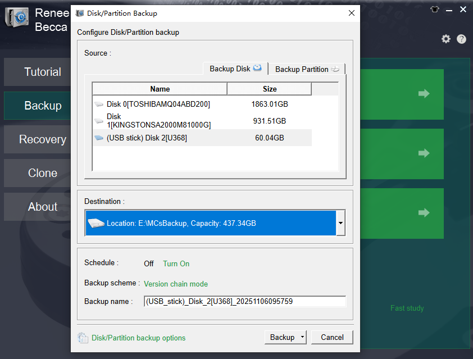Click the help question mark icon

coord(461,39)
